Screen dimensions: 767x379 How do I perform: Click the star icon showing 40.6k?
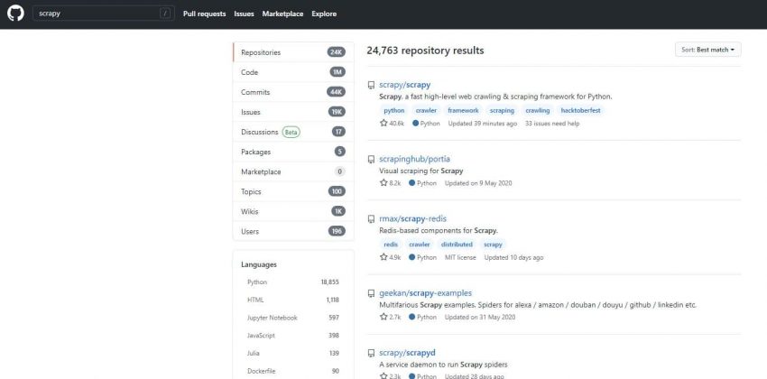[x=383, y=124]
